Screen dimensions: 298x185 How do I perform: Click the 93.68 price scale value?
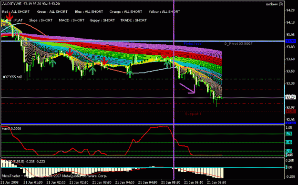click(290, 59)
